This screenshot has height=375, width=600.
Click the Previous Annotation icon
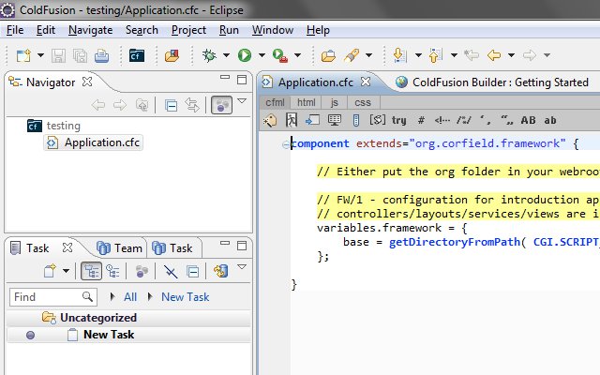pyautogui.click(x=435, y=56)
